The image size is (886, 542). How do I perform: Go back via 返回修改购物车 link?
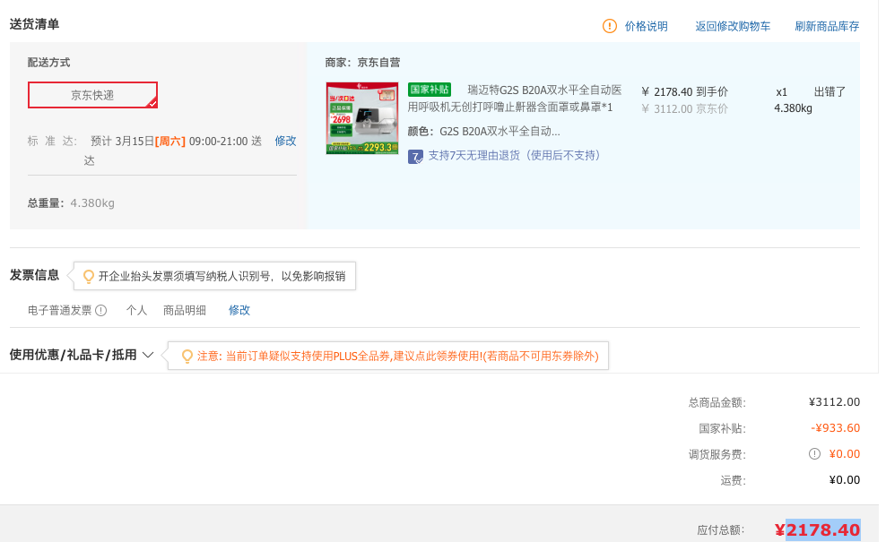pos(733,26)
